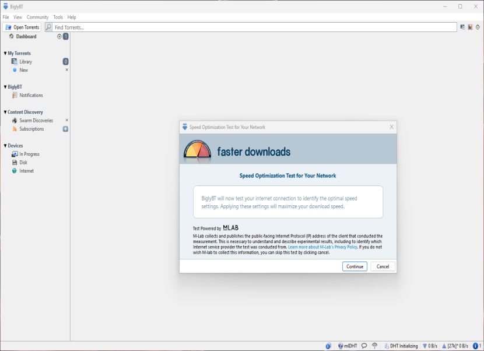Click the wireless signal icon in status bar
The width and height of the screenshot is (484, 351).
[x=375, y=346]
